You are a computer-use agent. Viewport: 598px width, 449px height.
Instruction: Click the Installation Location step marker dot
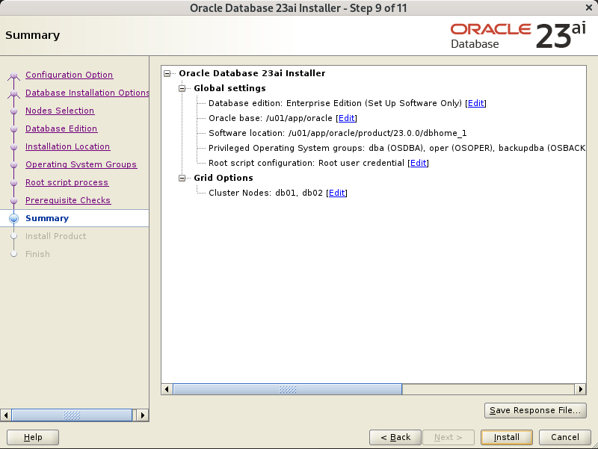pyautogui.click(x=13, y=146)
